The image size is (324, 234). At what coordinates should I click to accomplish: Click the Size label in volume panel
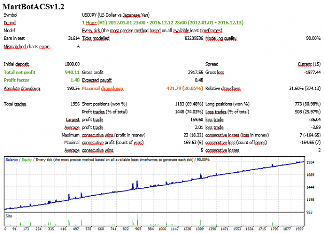point(9,216)
